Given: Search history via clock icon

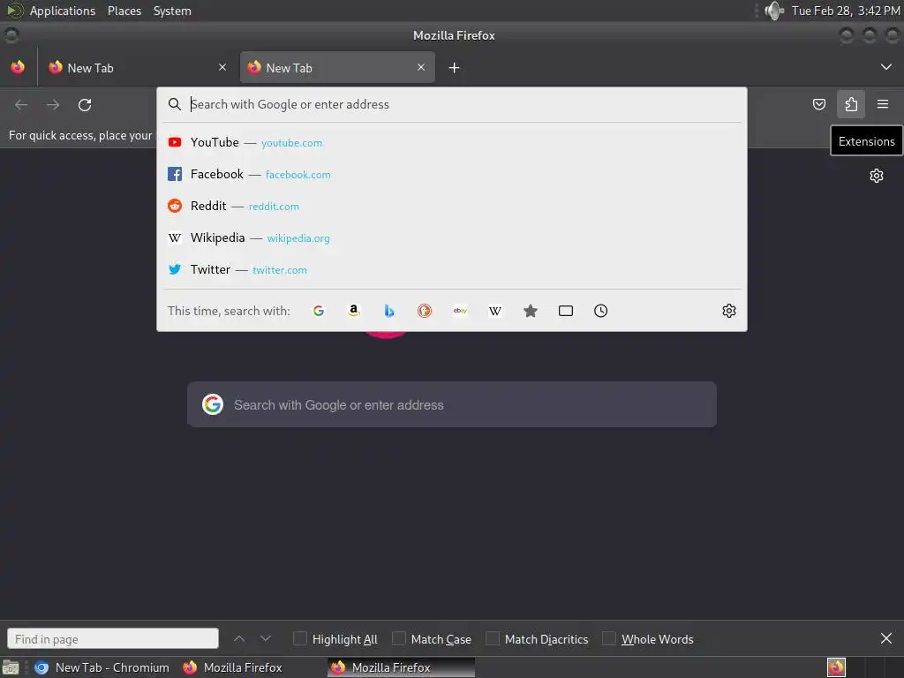Looking at the screenshot, I should pos(600,311).
